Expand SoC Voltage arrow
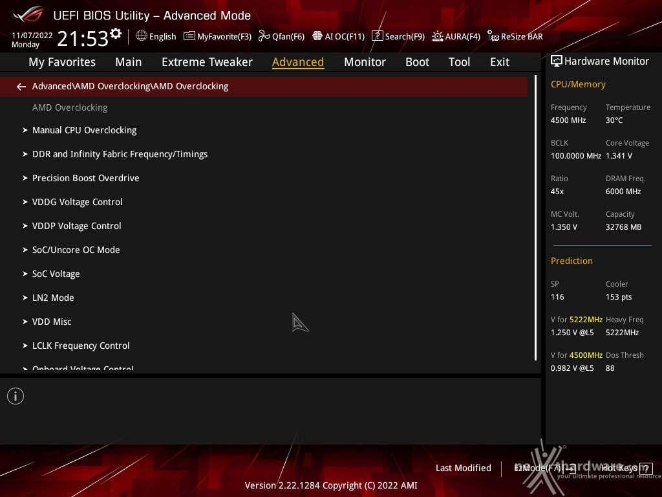The image size is (662, 497). click(x=25, y=274)
